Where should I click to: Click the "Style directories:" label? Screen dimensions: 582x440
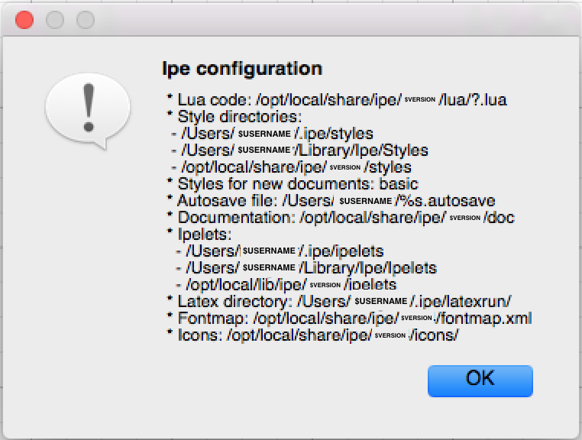click(x=239, y=117)
